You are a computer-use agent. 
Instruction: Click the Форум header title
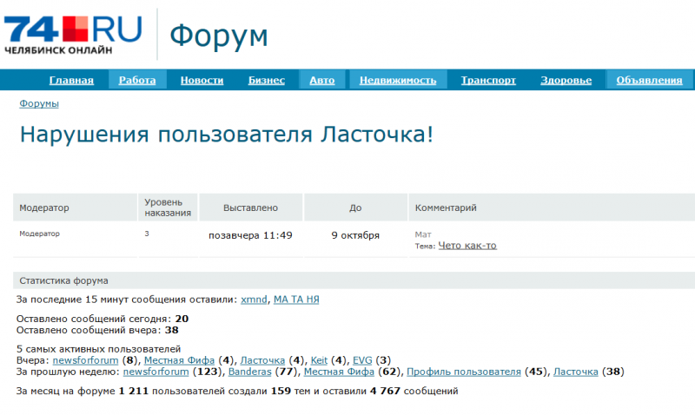pyautogui.click(x=218, y=35)
